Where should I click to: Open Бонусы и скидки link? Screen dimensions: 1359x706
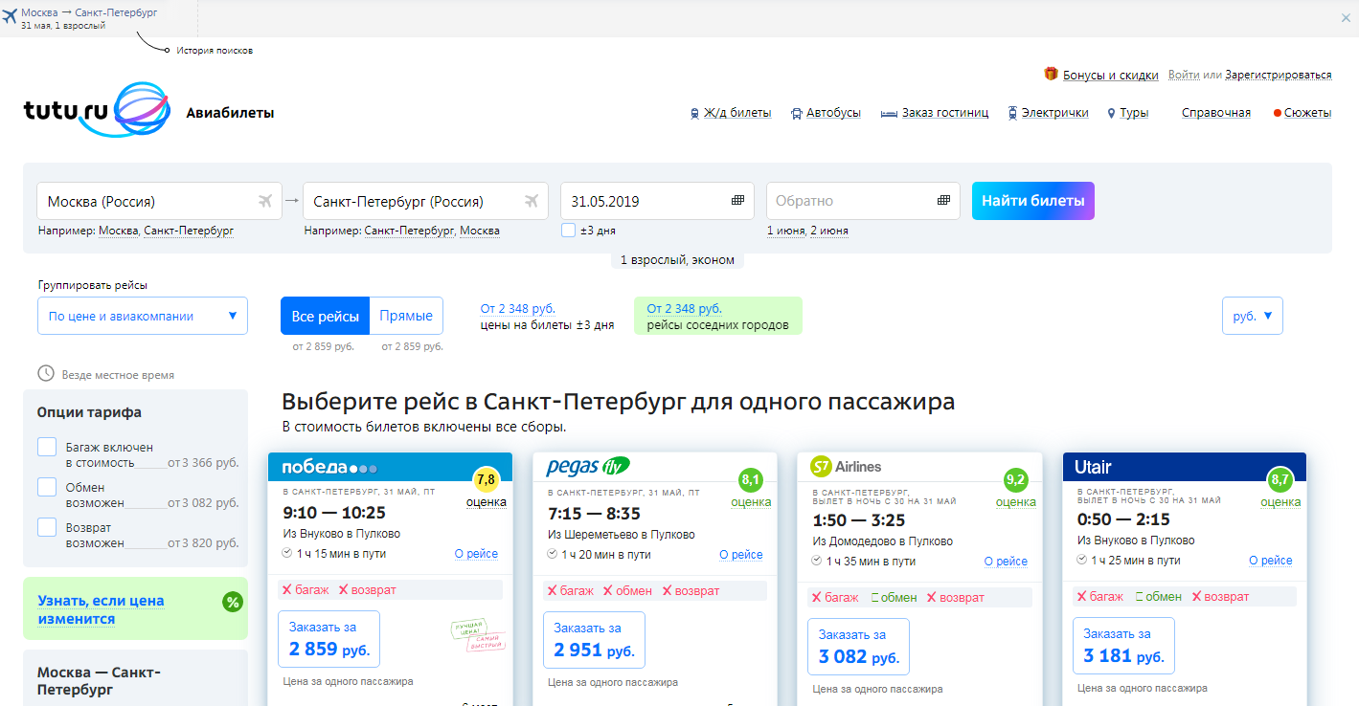click(1111, 75)
